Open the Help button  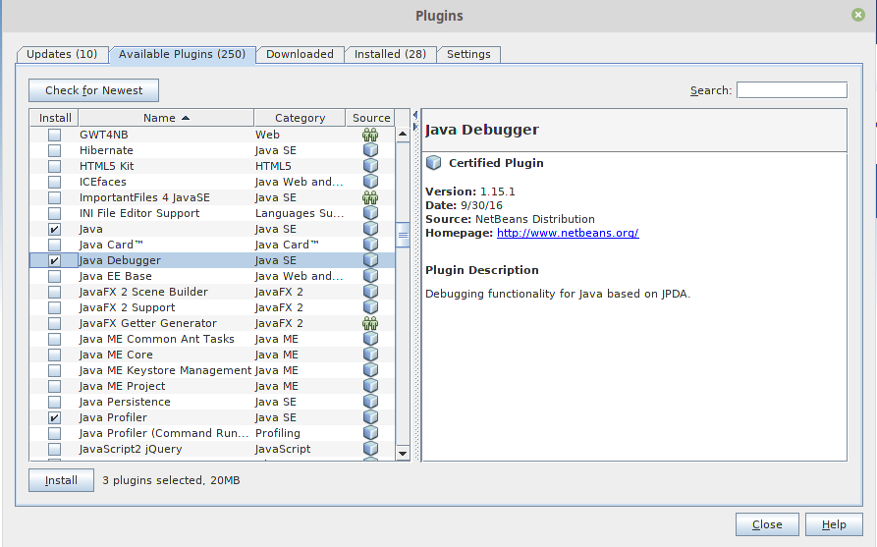834,524
